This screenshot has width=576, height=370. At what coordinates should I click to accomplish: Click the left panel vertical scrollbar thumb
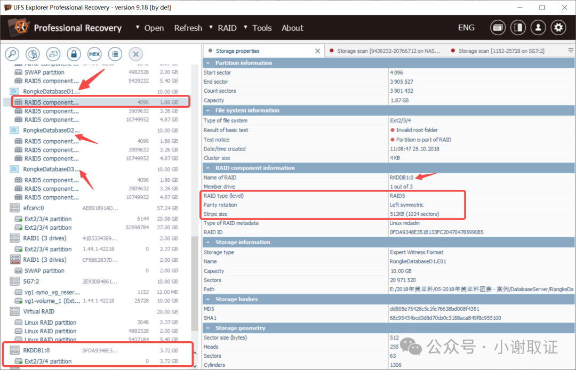195,285
